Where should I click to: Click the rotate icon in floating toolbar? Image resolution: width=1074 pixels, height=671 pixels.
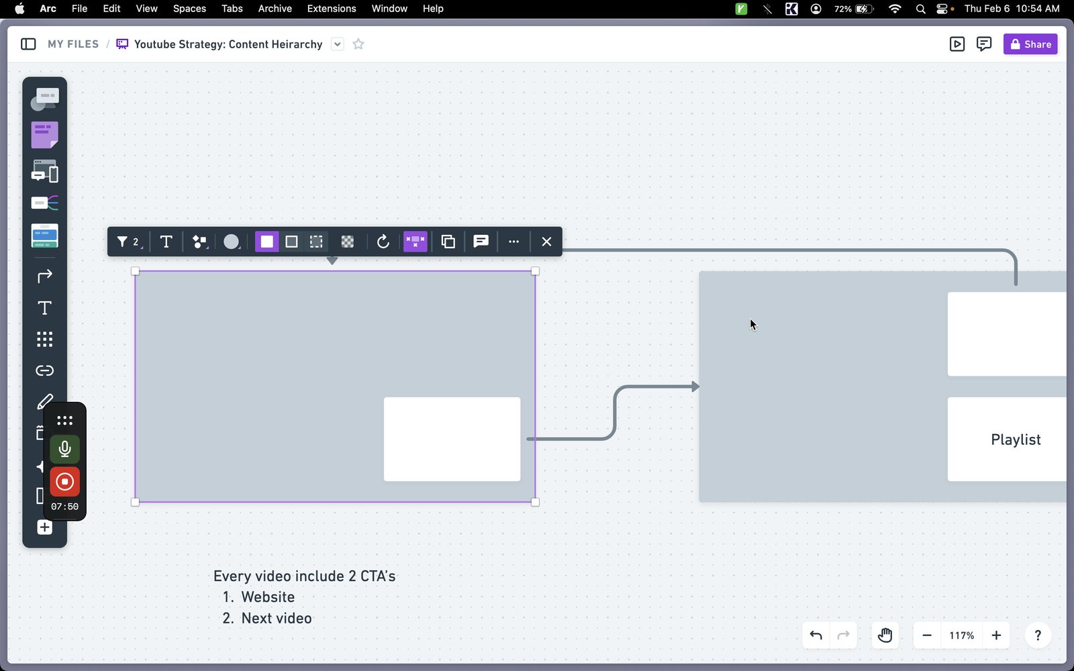point(383,242)
